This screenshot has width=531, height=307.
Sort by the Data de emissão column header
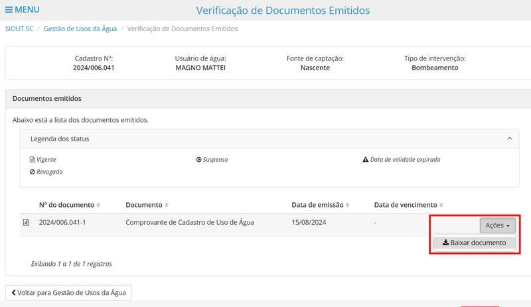click(317, 205)
